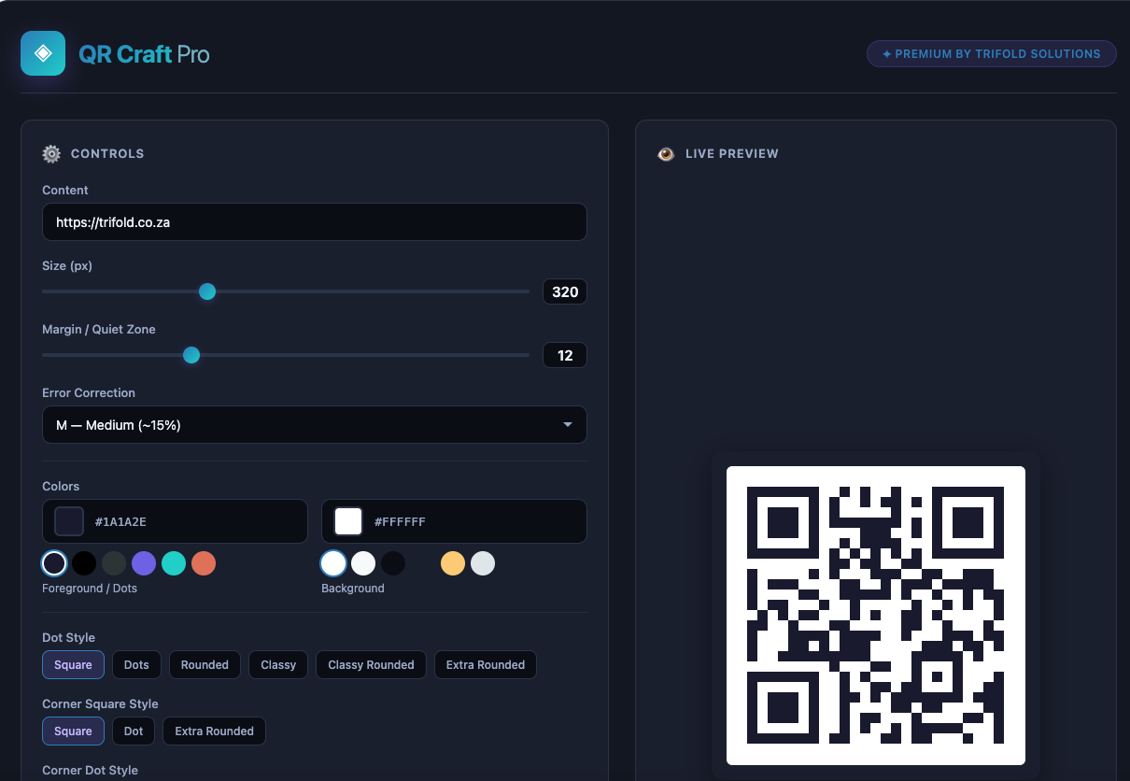Click the Margin / Quiet Zone slider handle
Image resolution: width=1130 pixels, height=781 pixels.
pyautogui.click(x=191, y=355)
